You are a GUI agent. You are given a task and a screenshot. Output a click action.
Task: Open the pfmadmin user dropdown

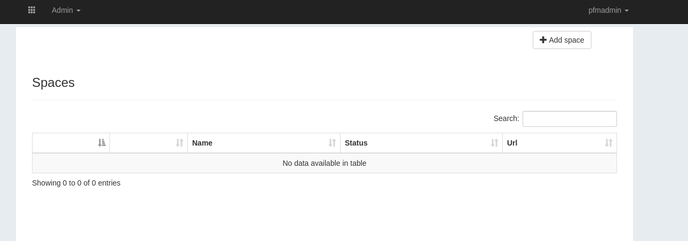[608, 10]
